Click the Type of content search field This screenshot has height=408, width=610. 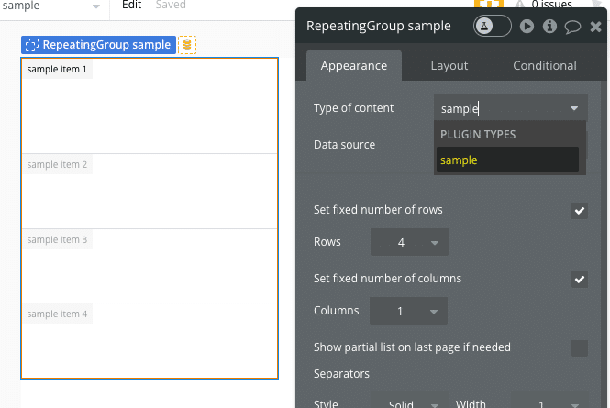(503, 108)
